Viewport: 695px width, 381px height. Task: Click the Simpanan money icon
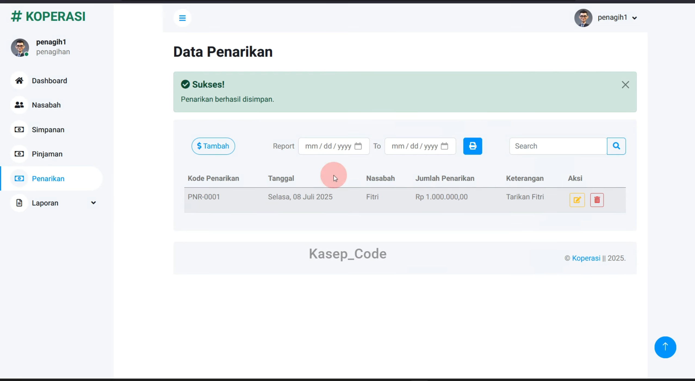click(19, 129)
